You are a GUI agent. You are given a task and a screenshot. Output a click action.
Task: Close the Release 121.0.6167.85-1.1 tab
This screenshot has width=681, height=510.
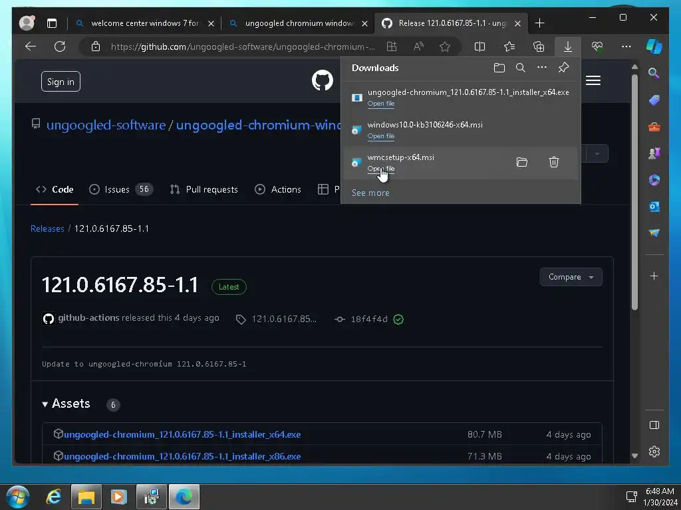[x=517, y=23]
